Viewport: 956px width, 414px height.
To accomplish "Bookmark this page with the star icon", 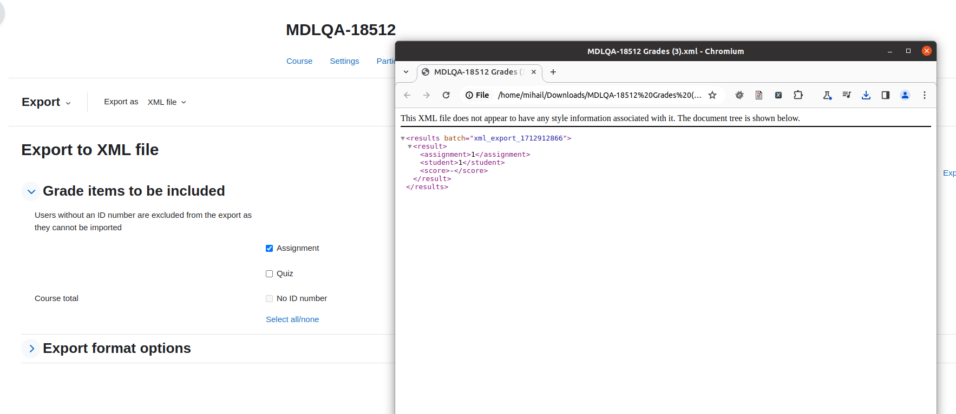I will tap(712, 95).
